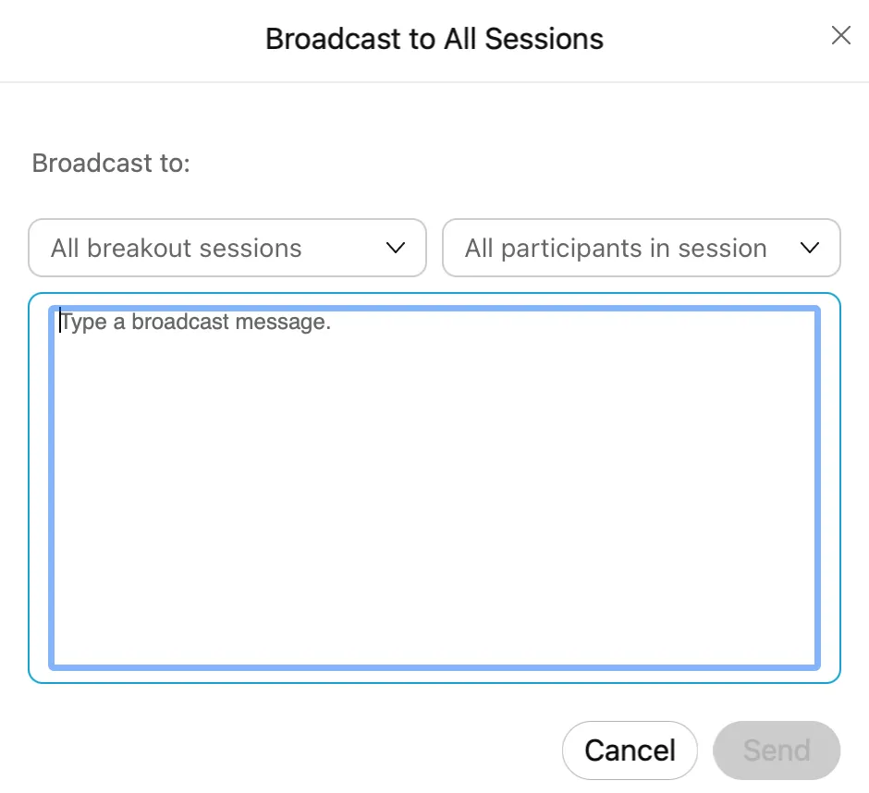869x793 pixels.
Task: Dismiss the dialog using Cancel
Action: point(630,750)
